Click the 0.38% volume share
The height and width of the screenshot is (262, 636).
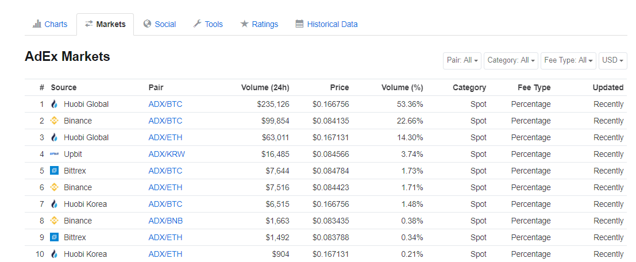pos(412,221)
